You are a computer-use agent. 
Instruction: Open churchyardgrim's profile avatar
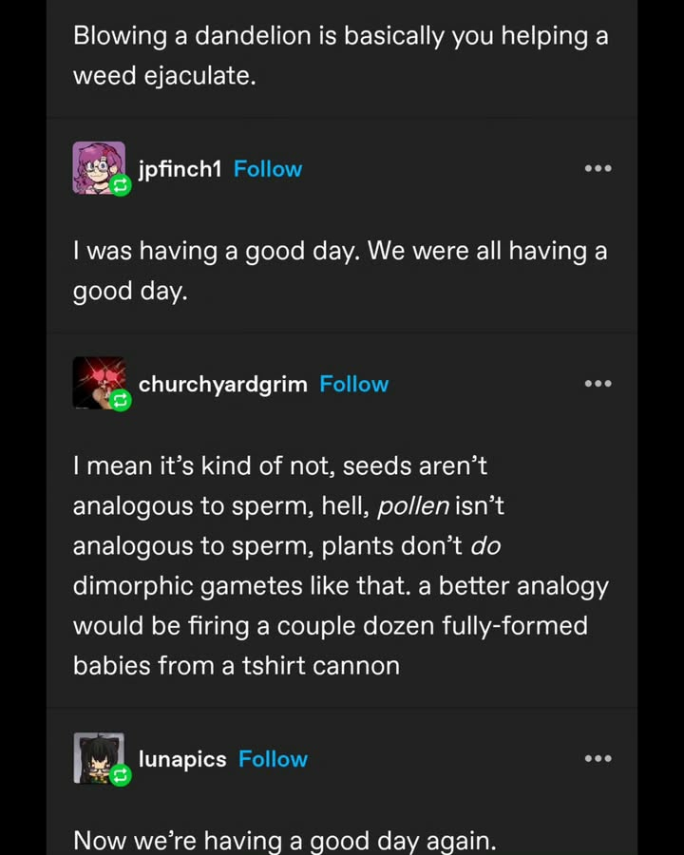click(x=99, y=383)
